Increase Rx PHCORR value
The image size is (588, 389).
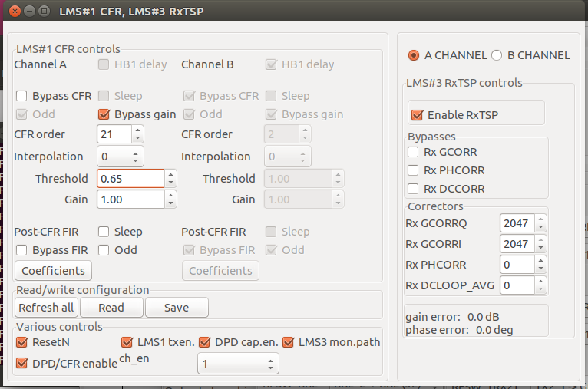click(540, 260)
